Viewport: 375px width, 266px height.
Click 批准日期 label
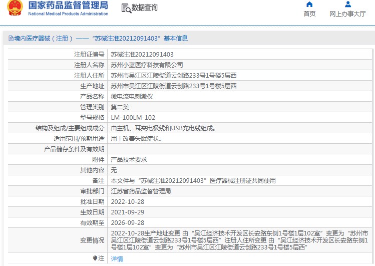pyautogui.click(x=92, y=202)
